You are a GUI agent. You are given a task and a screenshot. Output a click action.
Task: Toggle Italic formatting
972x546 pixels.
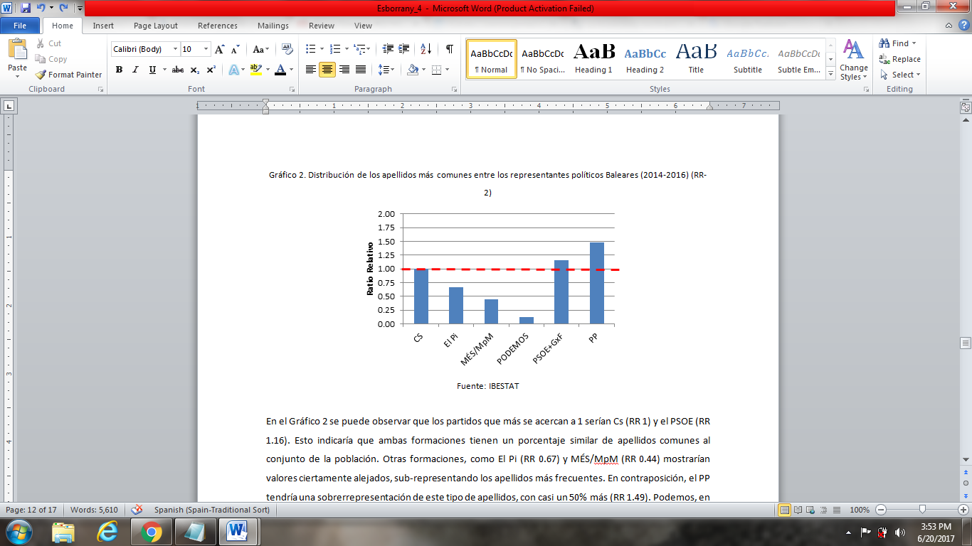pos(135,70)
